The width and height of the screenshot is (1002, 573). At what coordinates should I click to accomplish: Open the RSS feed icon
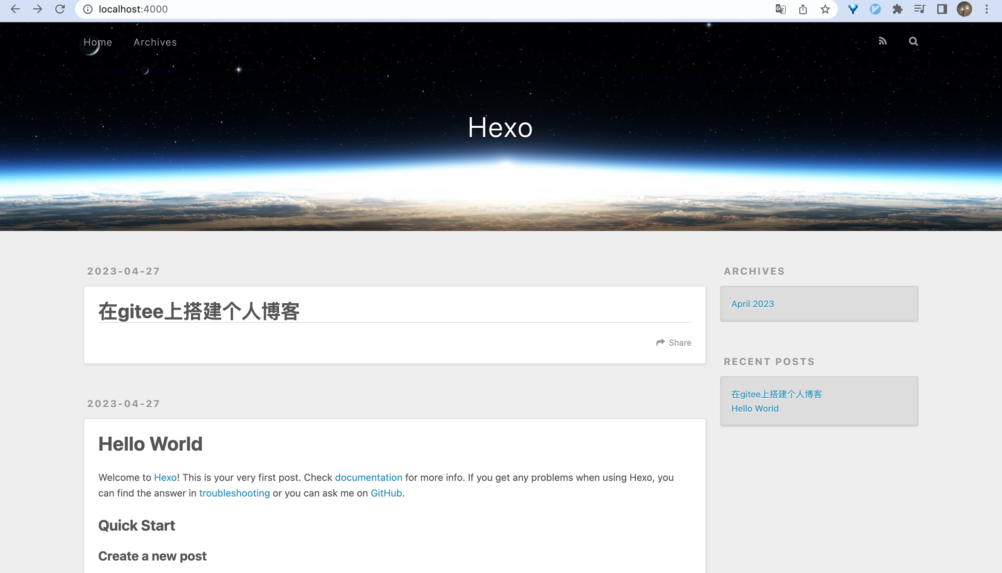(883, 41)
